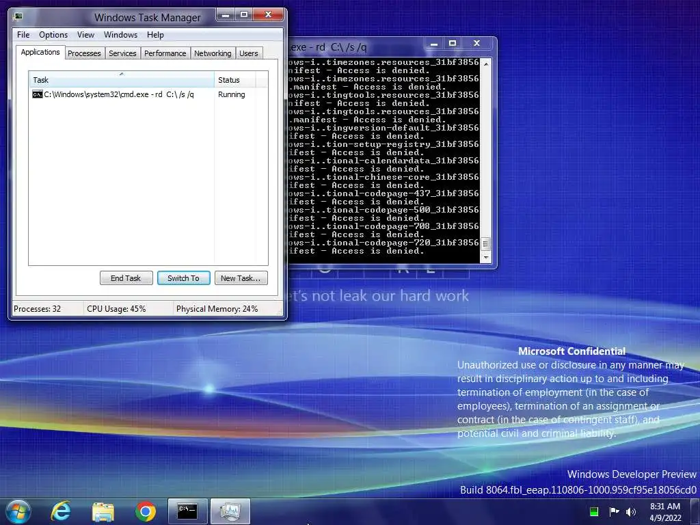This screenshot has height=525, width=700.
Task: Maximize the cmd.exe command window
Action: point(453,43)
